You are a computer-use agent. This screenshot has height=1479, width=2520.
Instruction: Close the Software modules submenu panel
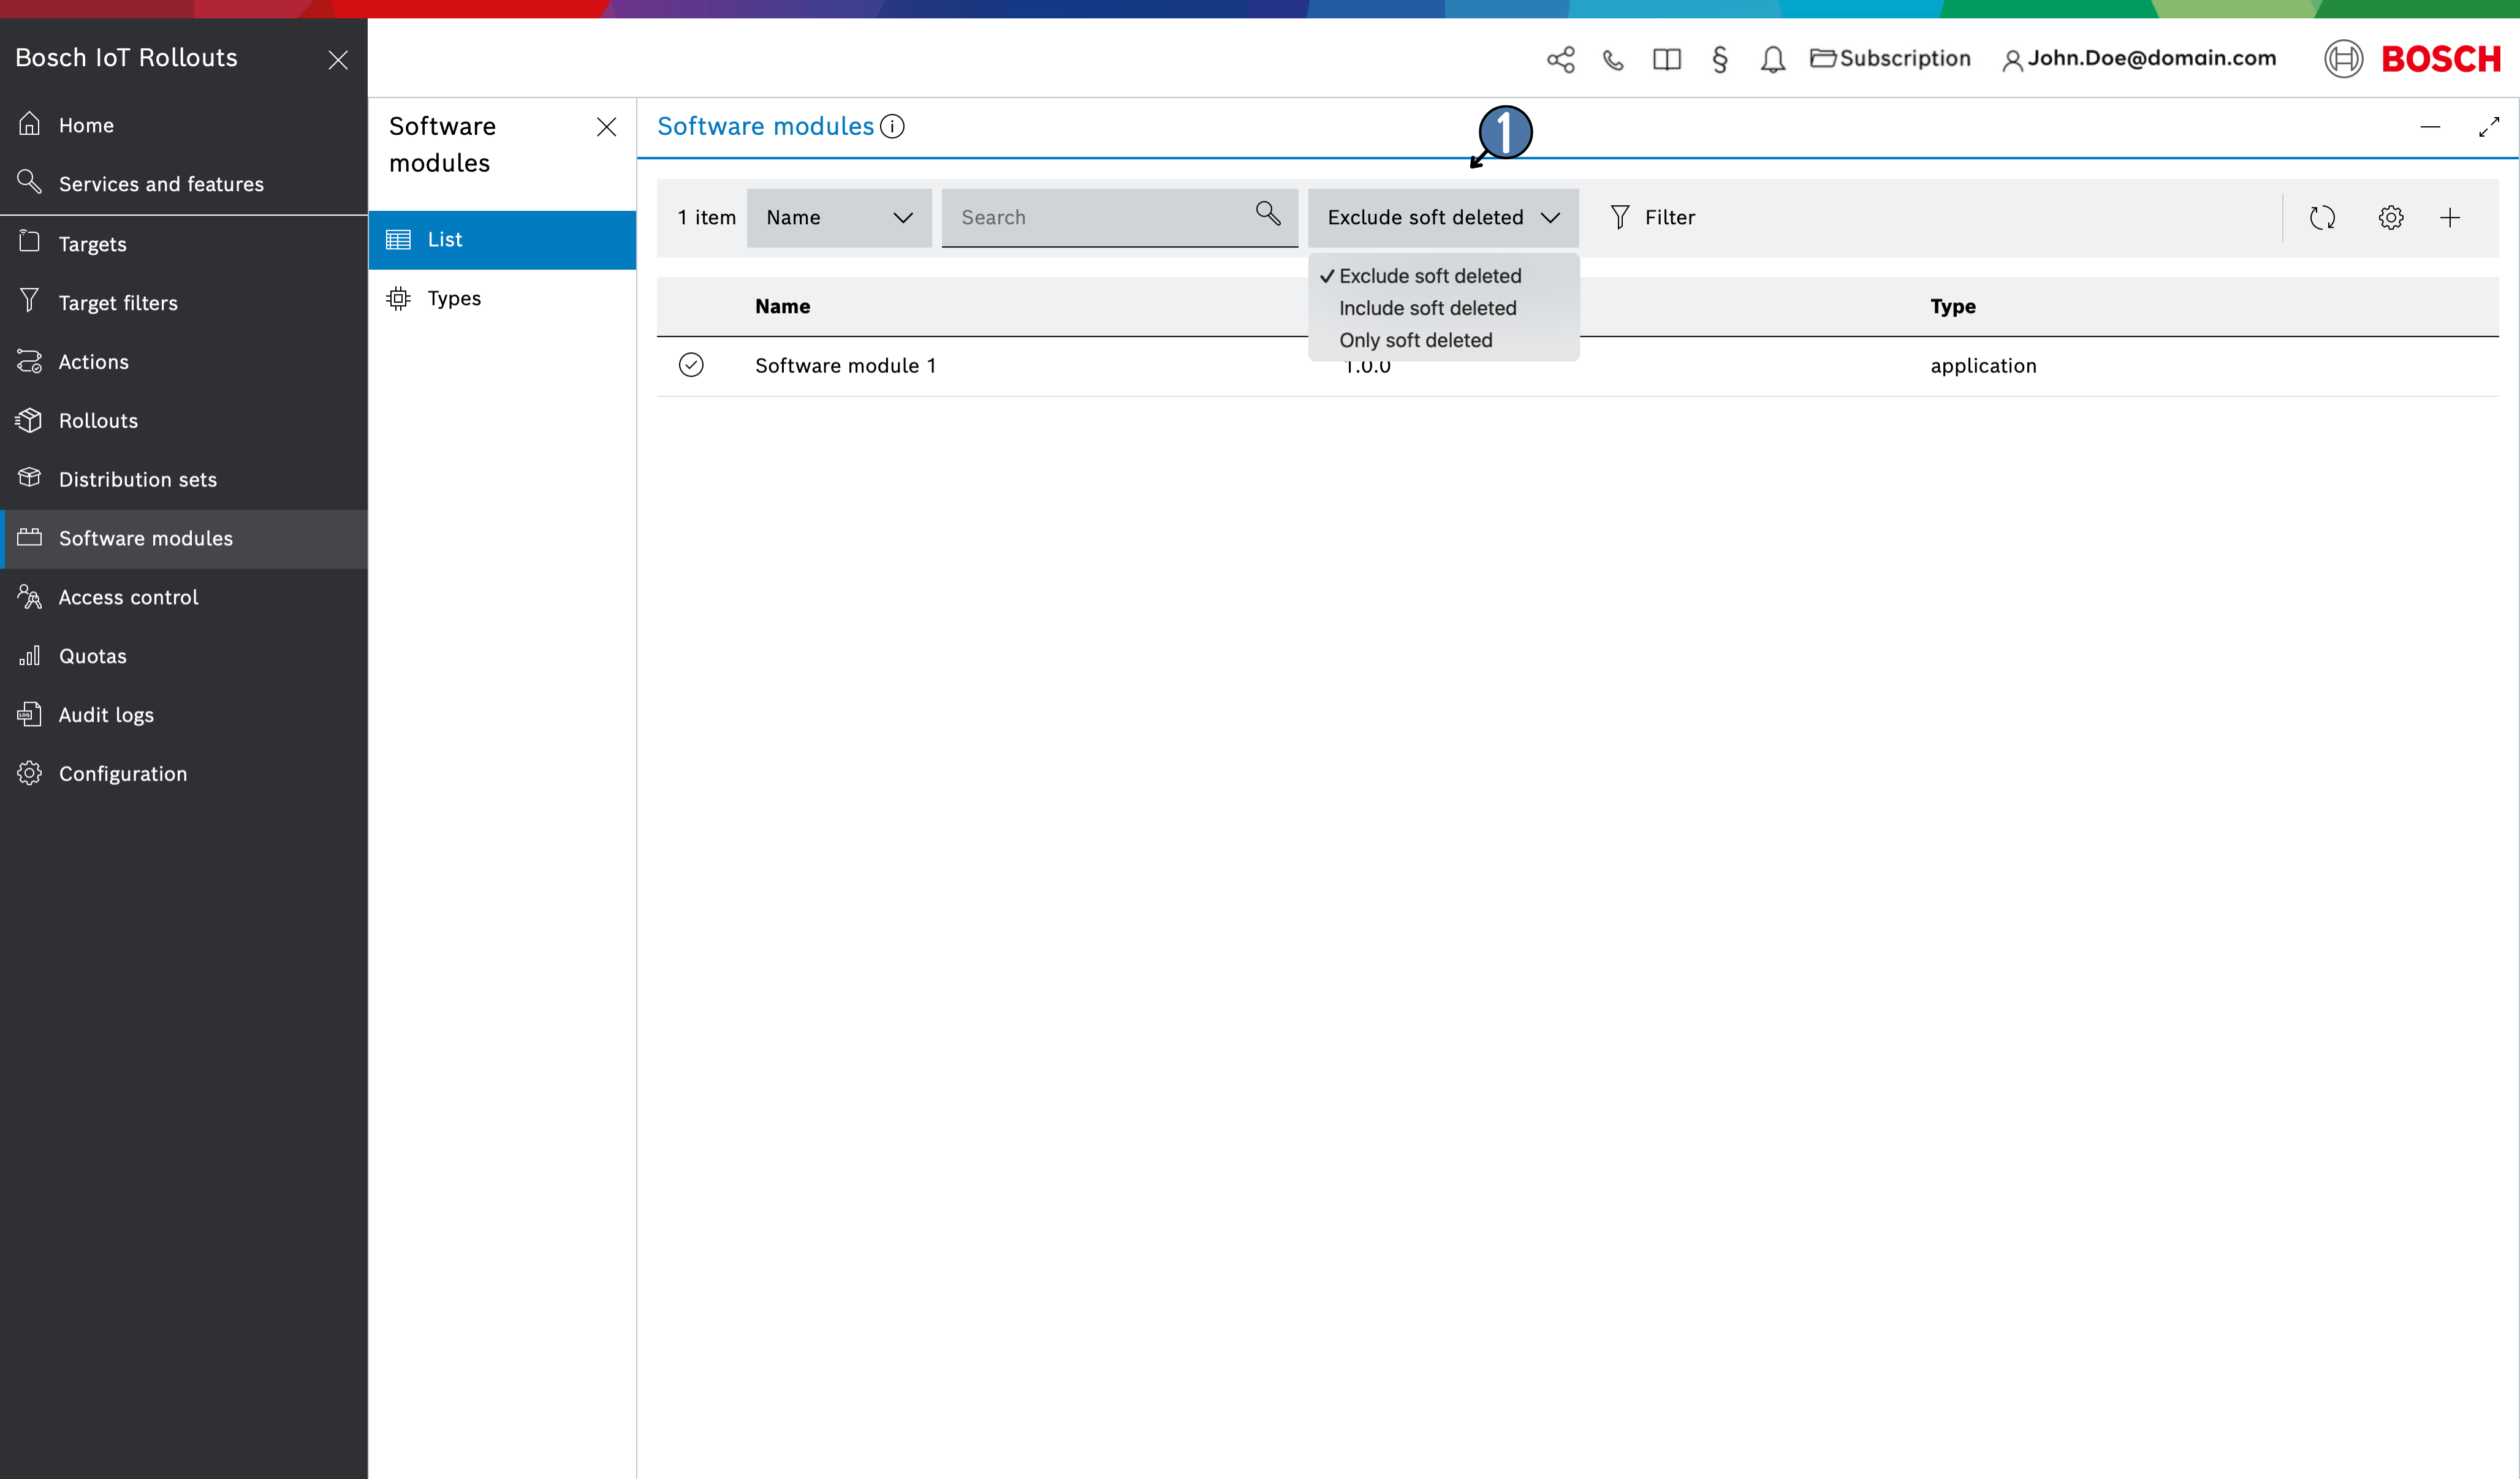coord(606,127)
